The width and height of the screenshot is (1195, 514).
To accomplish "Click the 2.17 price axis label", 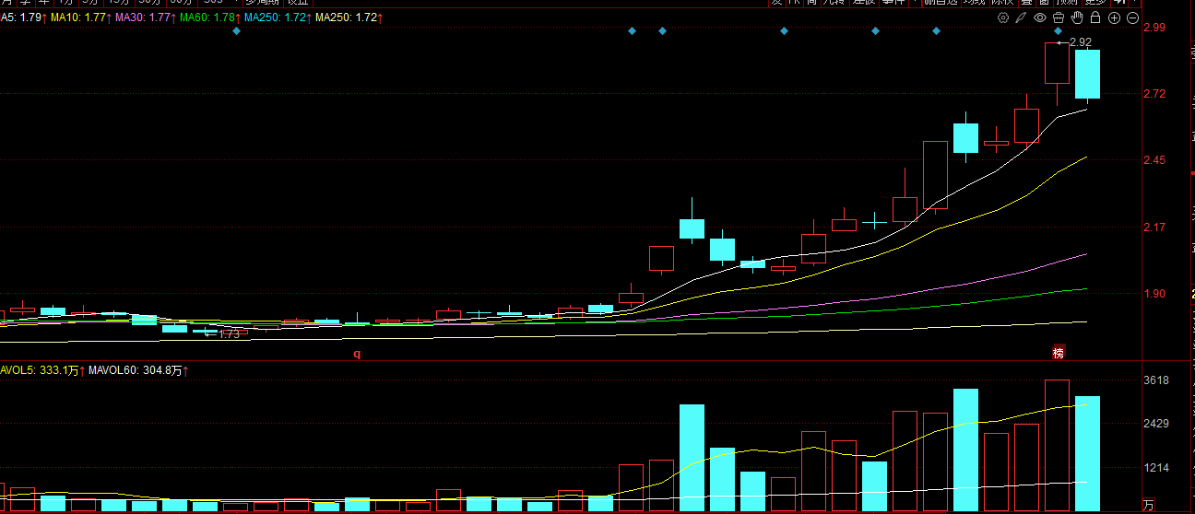I will pos(1155,228).
